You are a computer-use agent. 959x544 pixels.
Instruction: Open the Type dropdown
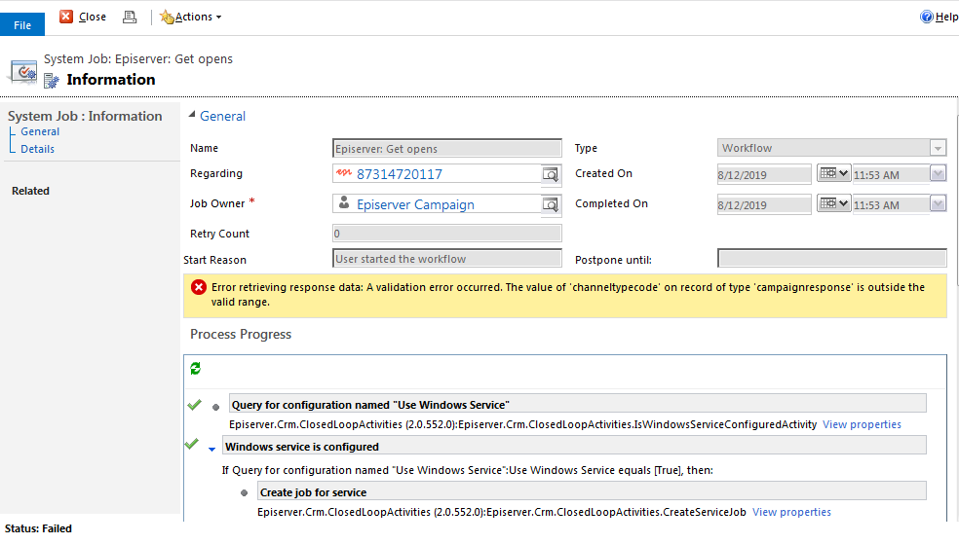(938, 149)
